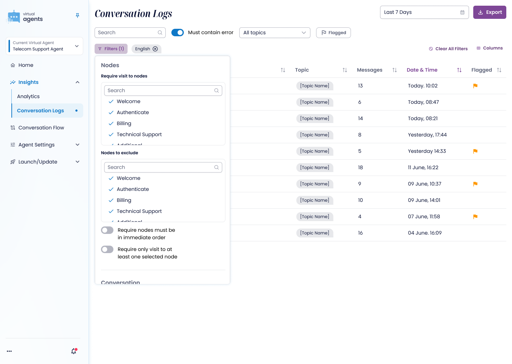
Task: Click the flag on Yesterday 14:33 row
Action: [x=475, y=151]
